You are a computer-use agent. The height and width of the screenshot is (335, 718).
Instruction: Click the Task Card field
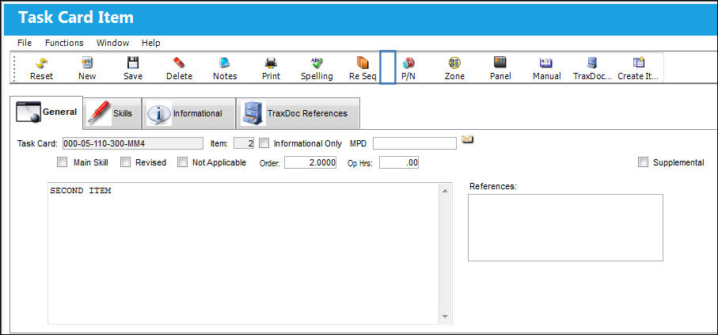pos(133,143)
